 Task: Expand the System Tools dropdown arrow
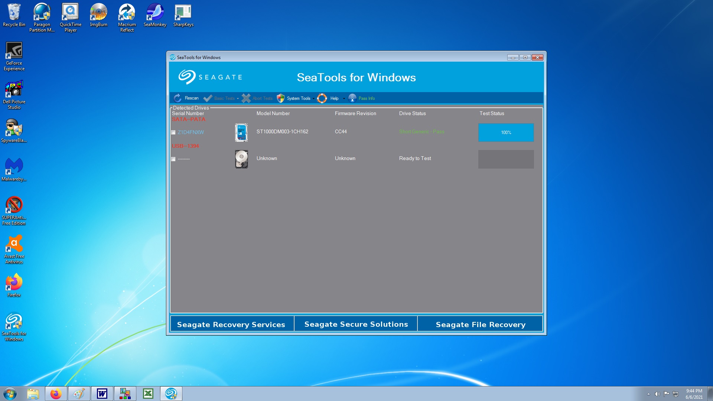(313, 98)
